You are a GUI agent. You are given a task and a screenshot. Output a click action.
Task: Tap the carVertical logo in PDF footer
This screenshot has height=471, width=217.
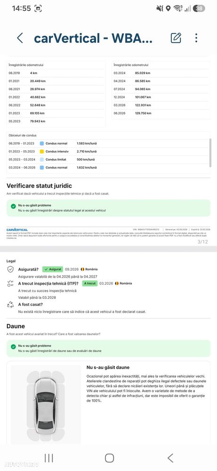coord(17,230)
